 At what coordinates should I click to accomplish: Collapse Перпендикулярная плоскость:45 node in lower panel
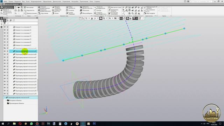click(x=5, y=97)
